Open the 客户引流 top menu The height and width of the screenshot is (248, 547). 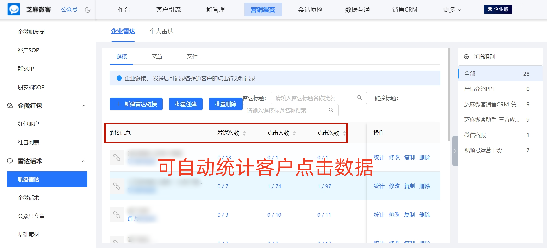pyautogui.click(x=168, y=10)
